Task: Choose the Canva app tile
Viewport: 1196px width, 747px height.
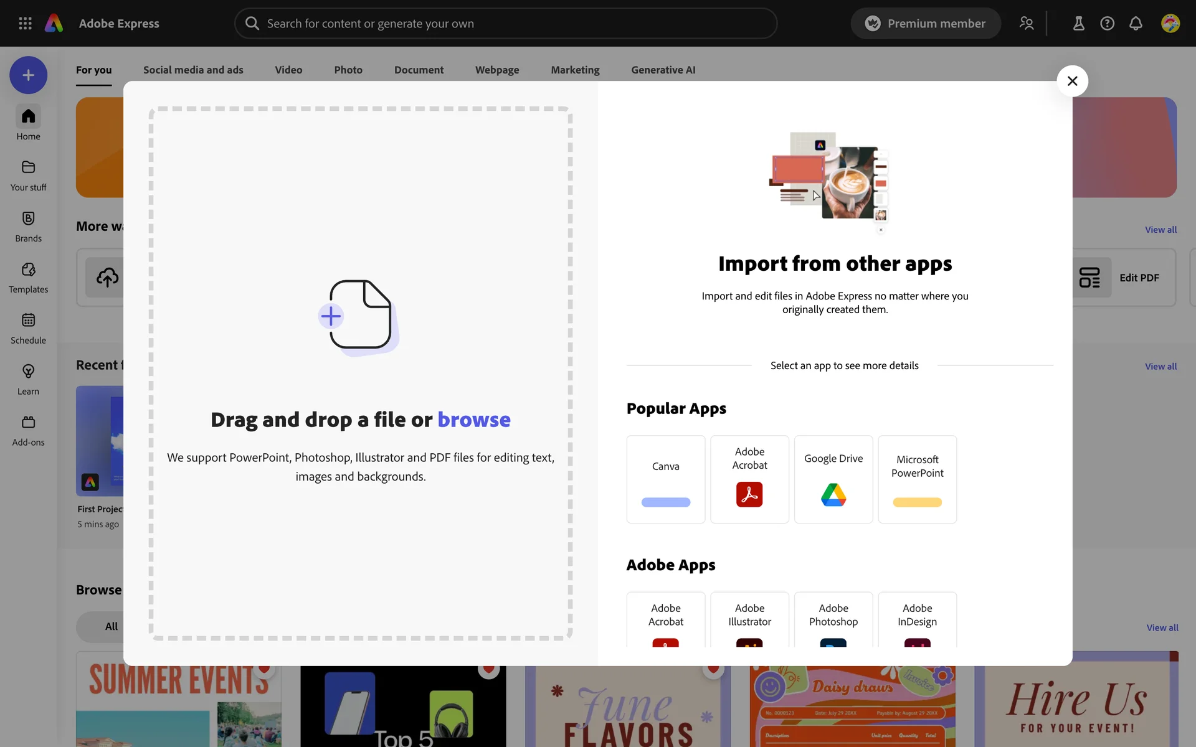Action: 665,479
